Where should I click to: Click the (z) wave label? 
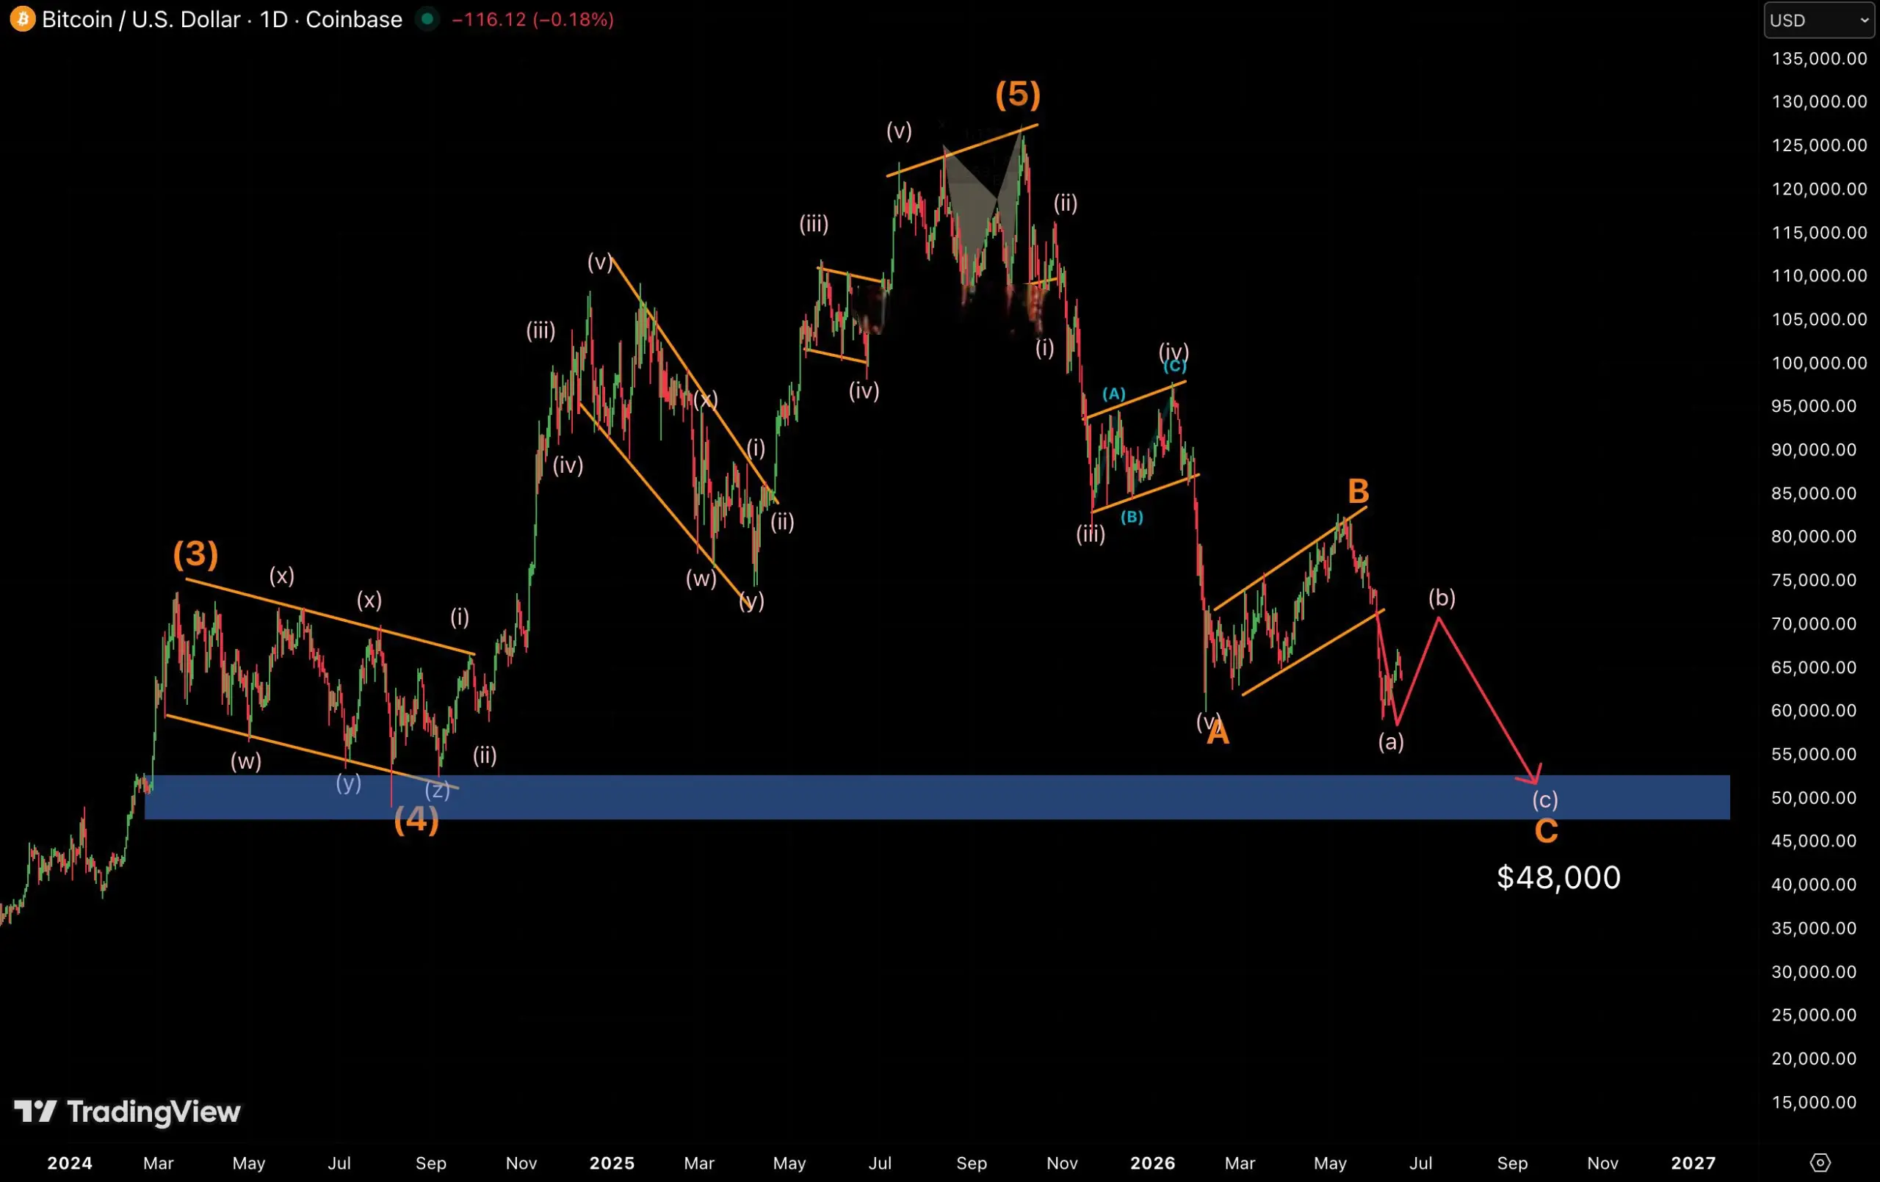click(x=437, y=790)
